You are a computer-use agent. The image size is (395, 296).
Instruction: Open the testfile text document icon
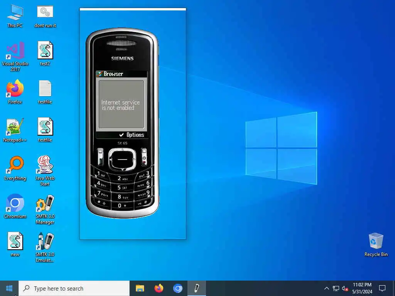pos(45,92)
